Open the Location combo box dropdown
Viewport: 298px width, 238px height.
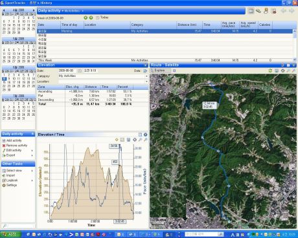tap(146, 81)
